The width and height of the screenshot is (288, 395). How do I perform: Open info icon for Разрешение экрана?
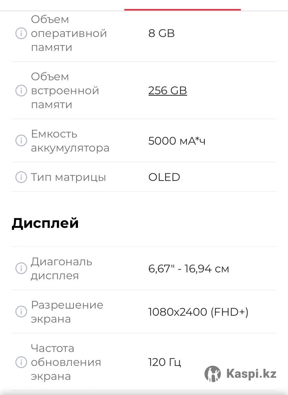[21, 312]
